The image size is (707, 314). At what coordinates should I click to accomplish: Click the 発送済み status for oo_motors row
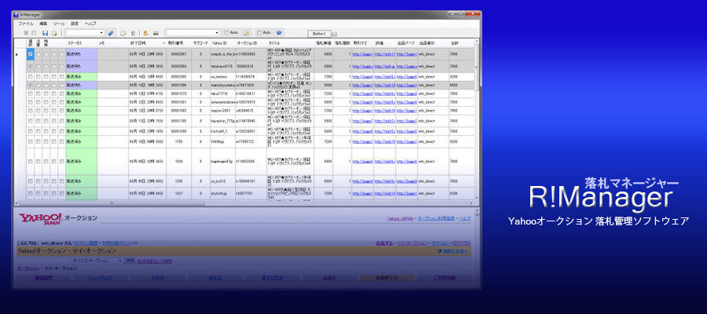(x=82, y=77)
